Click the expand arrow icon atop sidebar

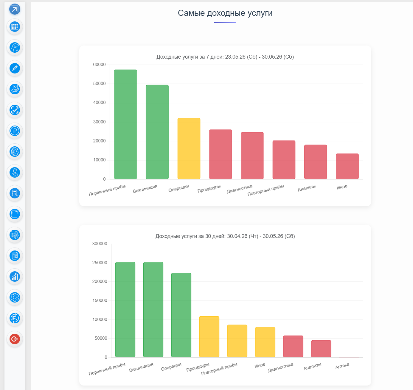point(15,9)
